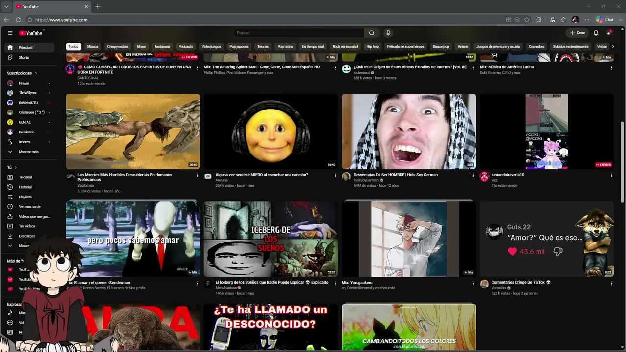Open Descargas in the sidebar
Screen dimensions: 626x352
point(29,236)
